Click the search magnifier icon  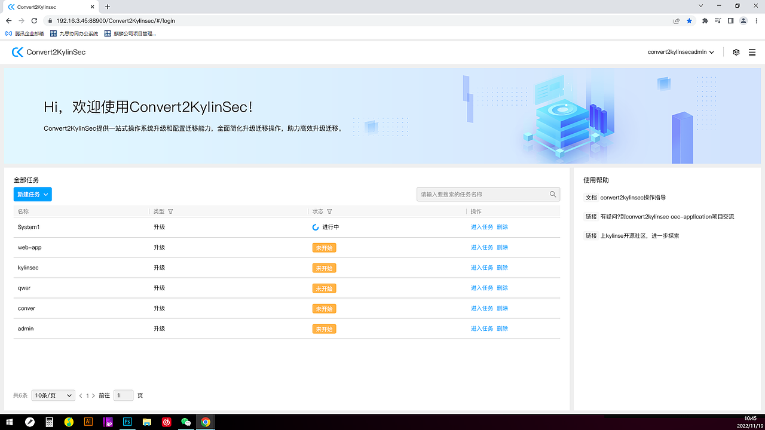(x=553, y=194)
